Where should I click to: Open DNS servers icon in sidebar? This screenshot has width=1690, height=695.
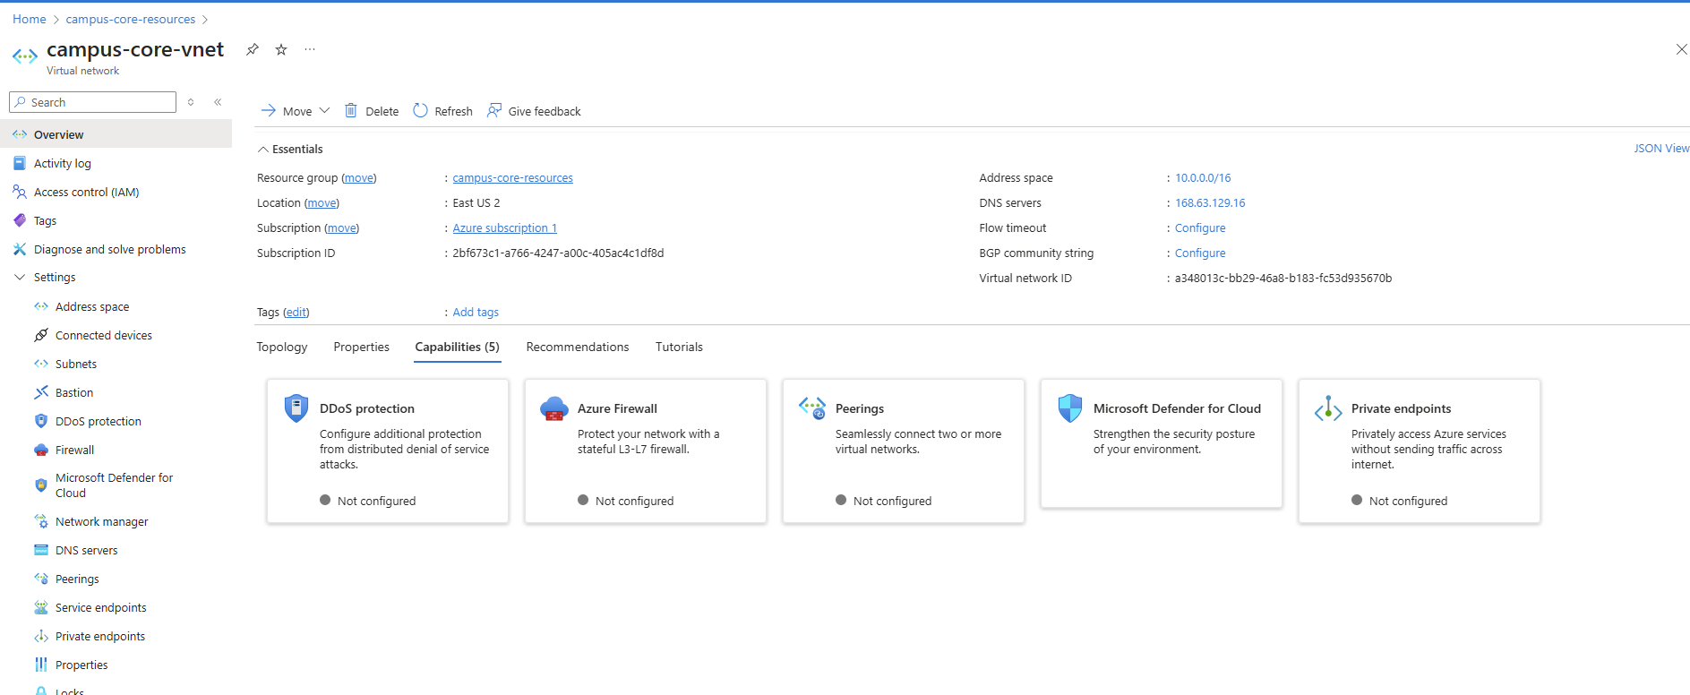[41, 550]
